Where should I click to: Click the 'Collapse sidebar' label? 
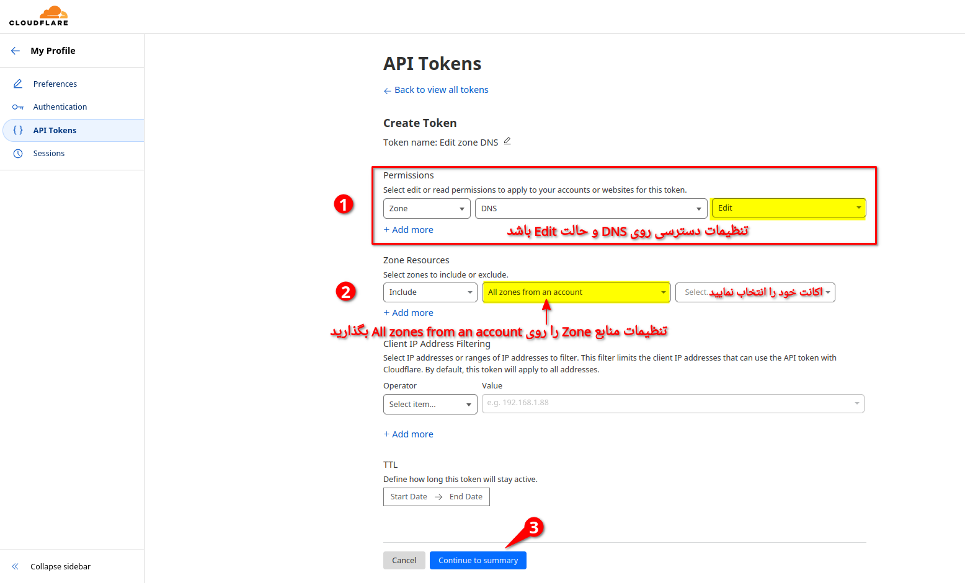tap(61, 567)
